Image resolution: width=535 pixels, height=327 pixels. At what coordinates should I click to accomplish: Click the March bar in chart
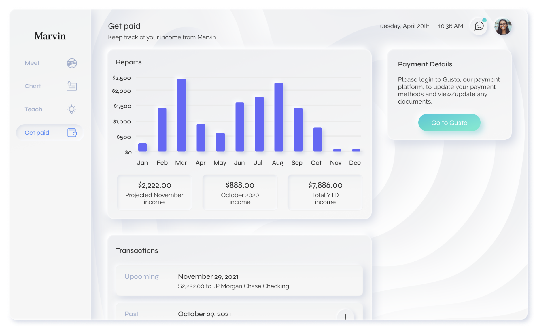[182, 115]
